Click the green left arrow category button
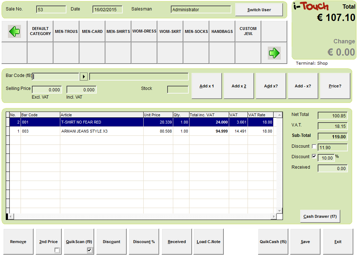 click(14, 31)
